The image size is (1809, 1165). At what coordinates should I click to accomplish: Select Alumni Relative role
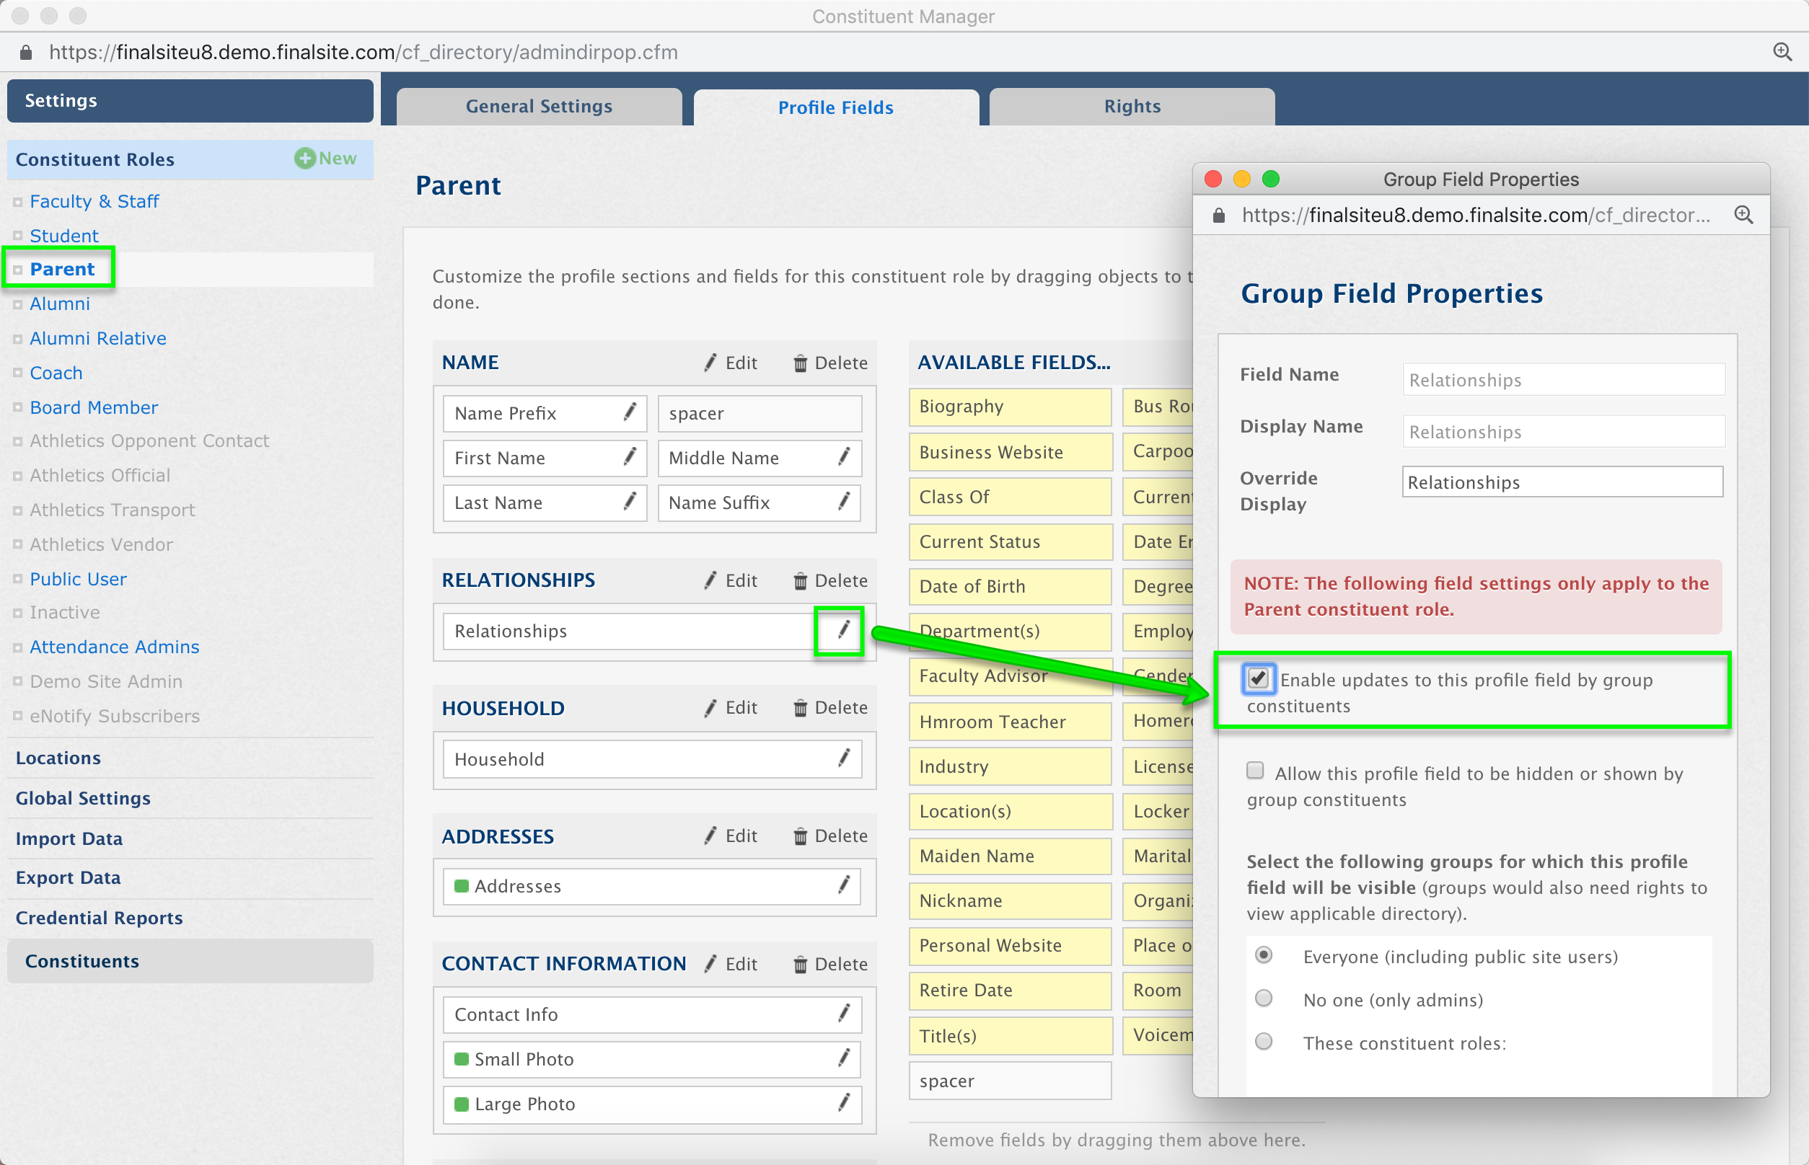(97, 339)
